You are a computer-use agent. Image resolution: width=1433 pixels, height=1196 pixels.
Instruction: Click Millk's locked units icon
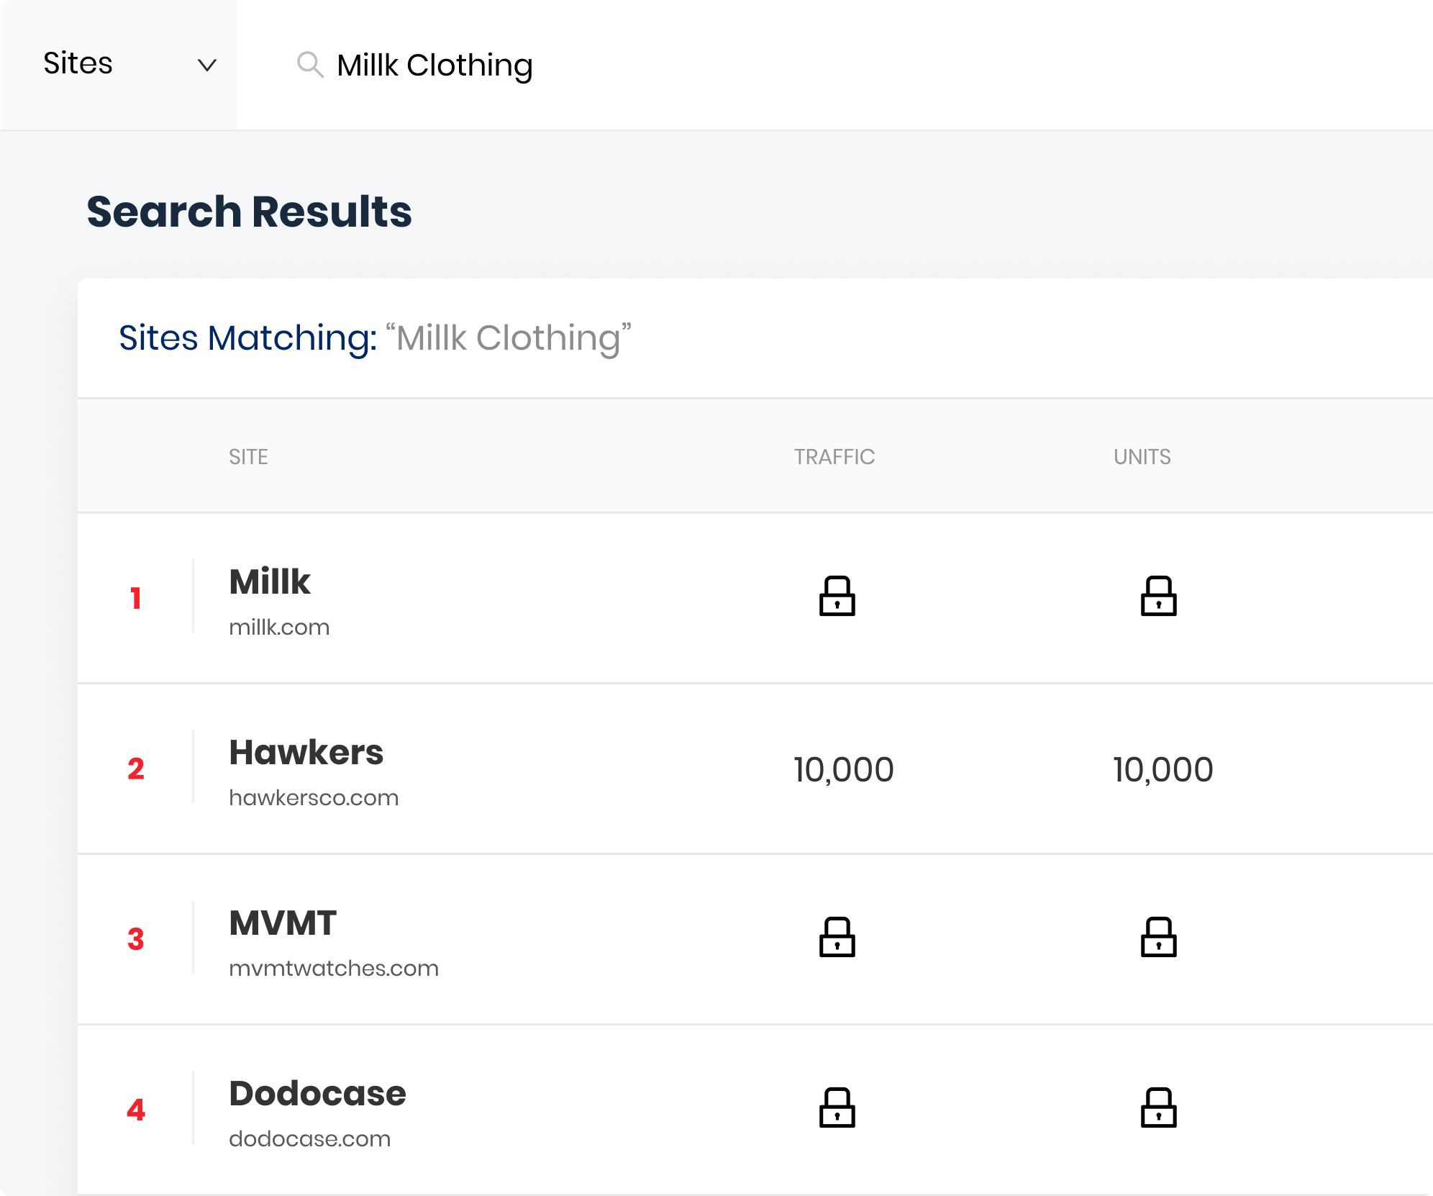coord(1158,596)
